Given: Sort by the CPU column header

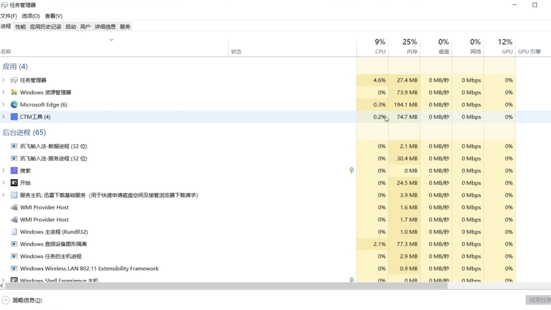Looking at the screenshot, I should point(372,47).
